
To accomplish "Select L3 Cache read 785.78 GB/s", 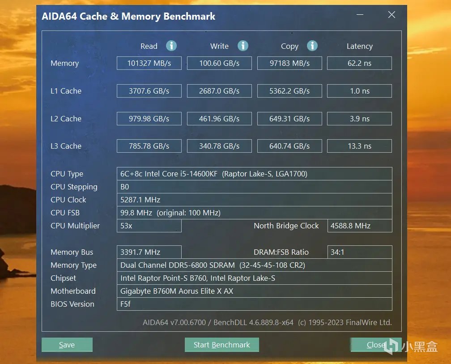I will coord(149,146).
